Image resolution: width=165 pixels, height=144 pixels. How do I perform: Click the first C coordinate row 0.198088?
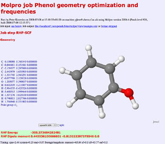pyautogui.click(x=19, y=62)
